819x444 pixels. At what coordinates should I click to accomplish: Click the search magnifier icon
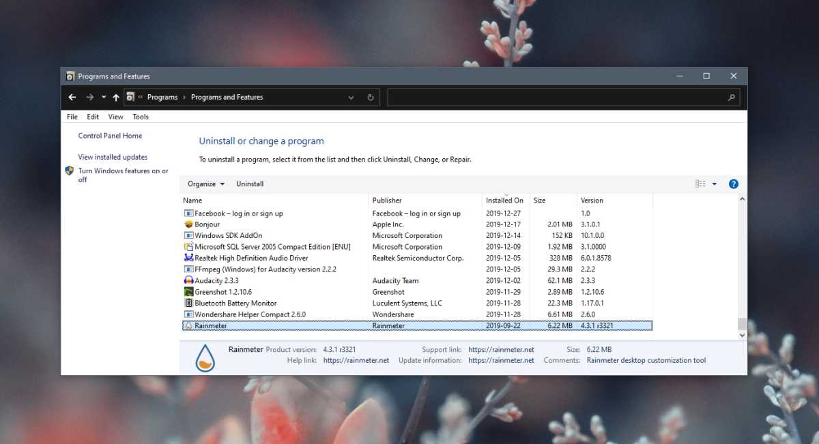pyautogui.click(x=732, y=98)
